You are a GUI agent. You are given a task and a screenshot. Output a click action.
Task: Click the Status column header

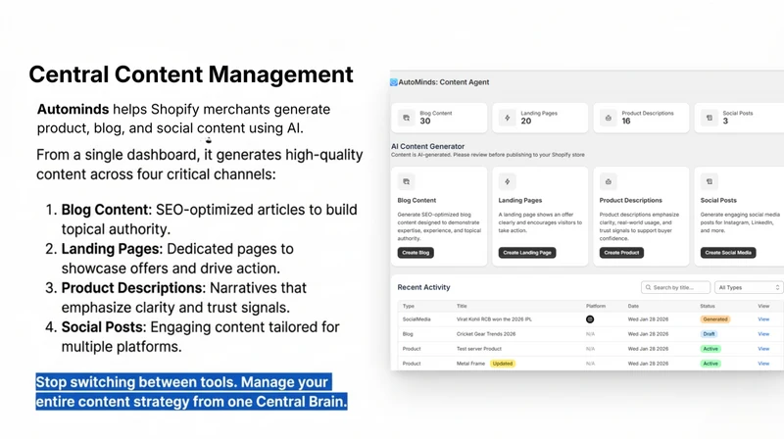[x=708, y=306]
